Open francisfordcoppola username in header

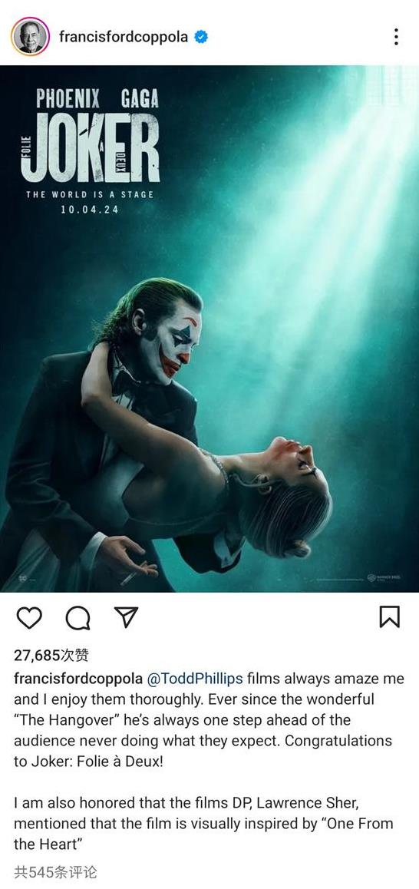coord(124,38)
